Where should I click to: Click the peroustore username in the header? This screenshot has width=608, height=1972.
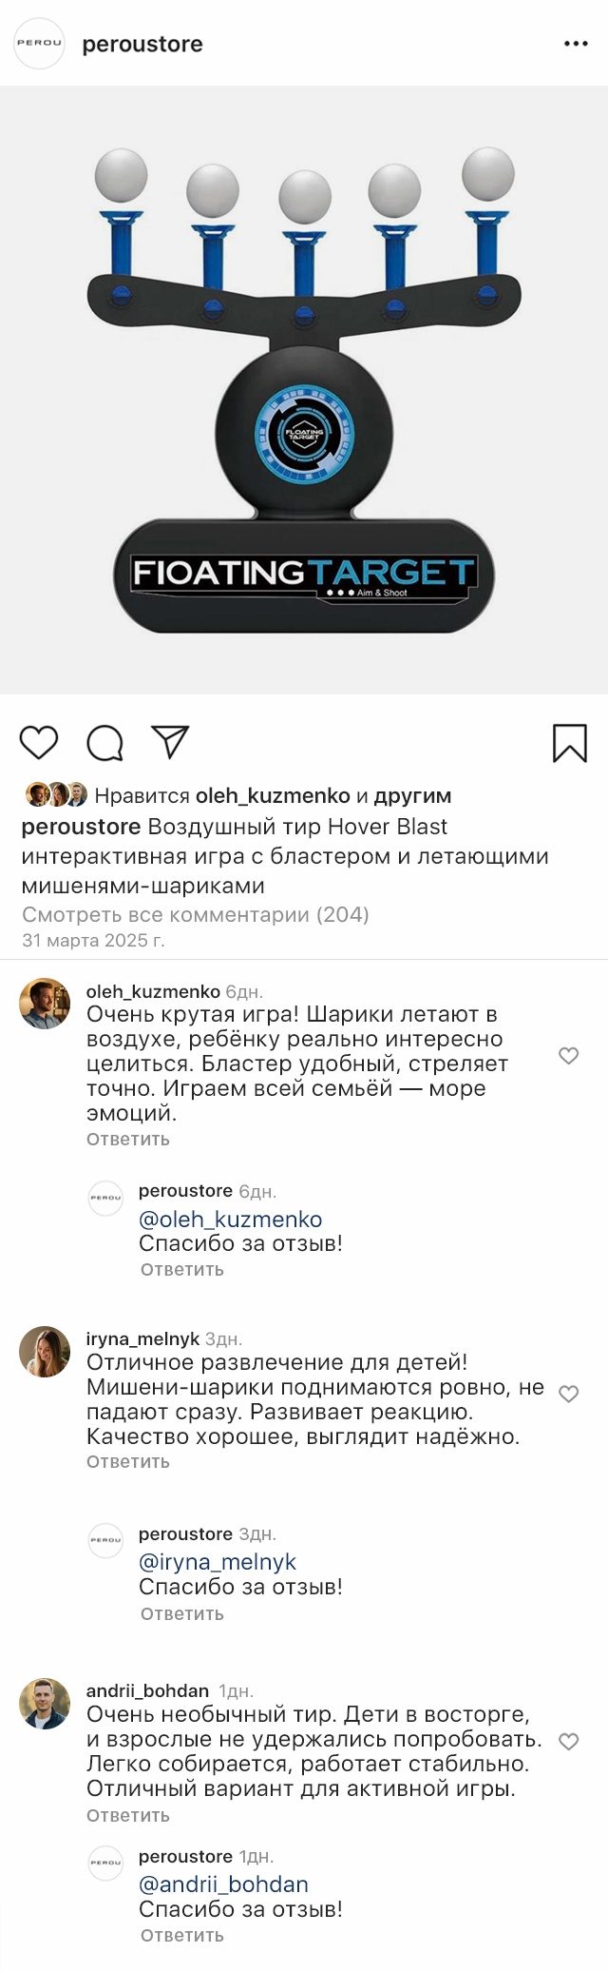(142, 45)
